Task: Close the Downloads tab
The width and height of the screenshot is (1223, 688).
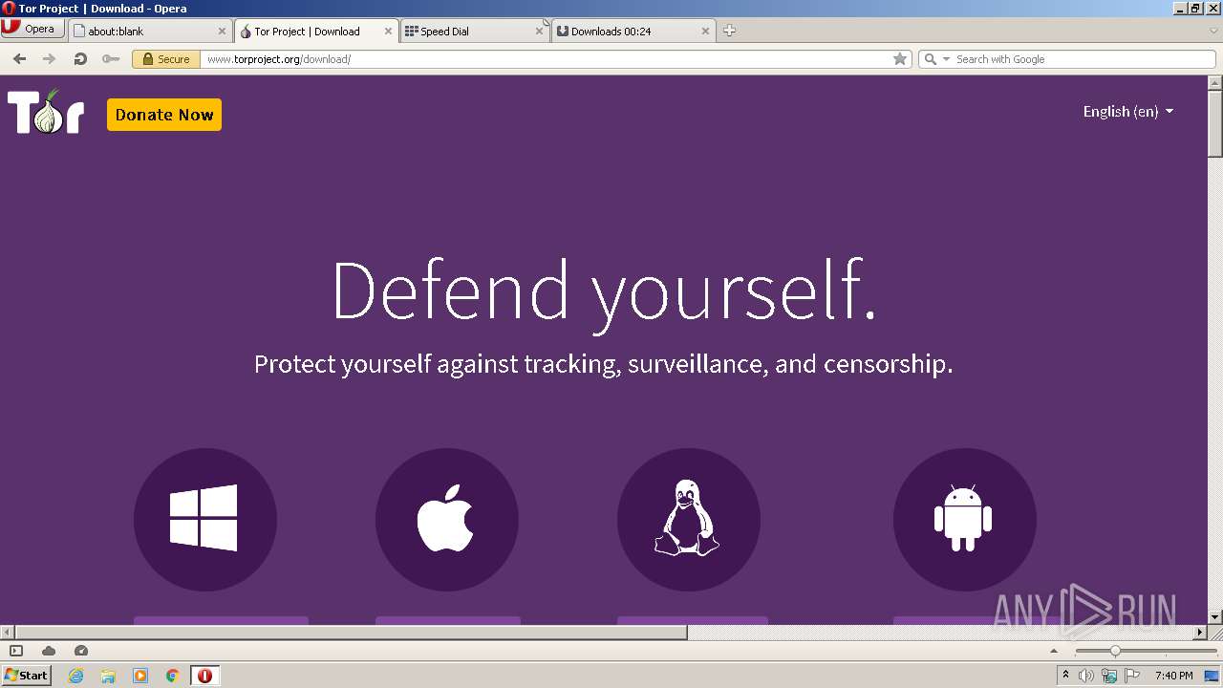Action: pos(705,31)
